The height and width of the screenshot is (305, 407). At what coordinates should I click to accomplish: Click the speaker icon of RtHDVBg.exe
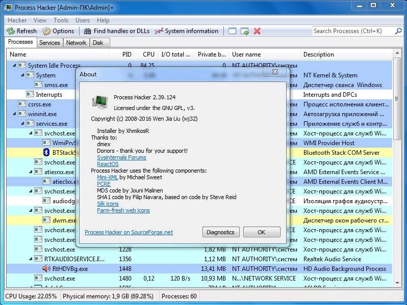tap(46, 268)
